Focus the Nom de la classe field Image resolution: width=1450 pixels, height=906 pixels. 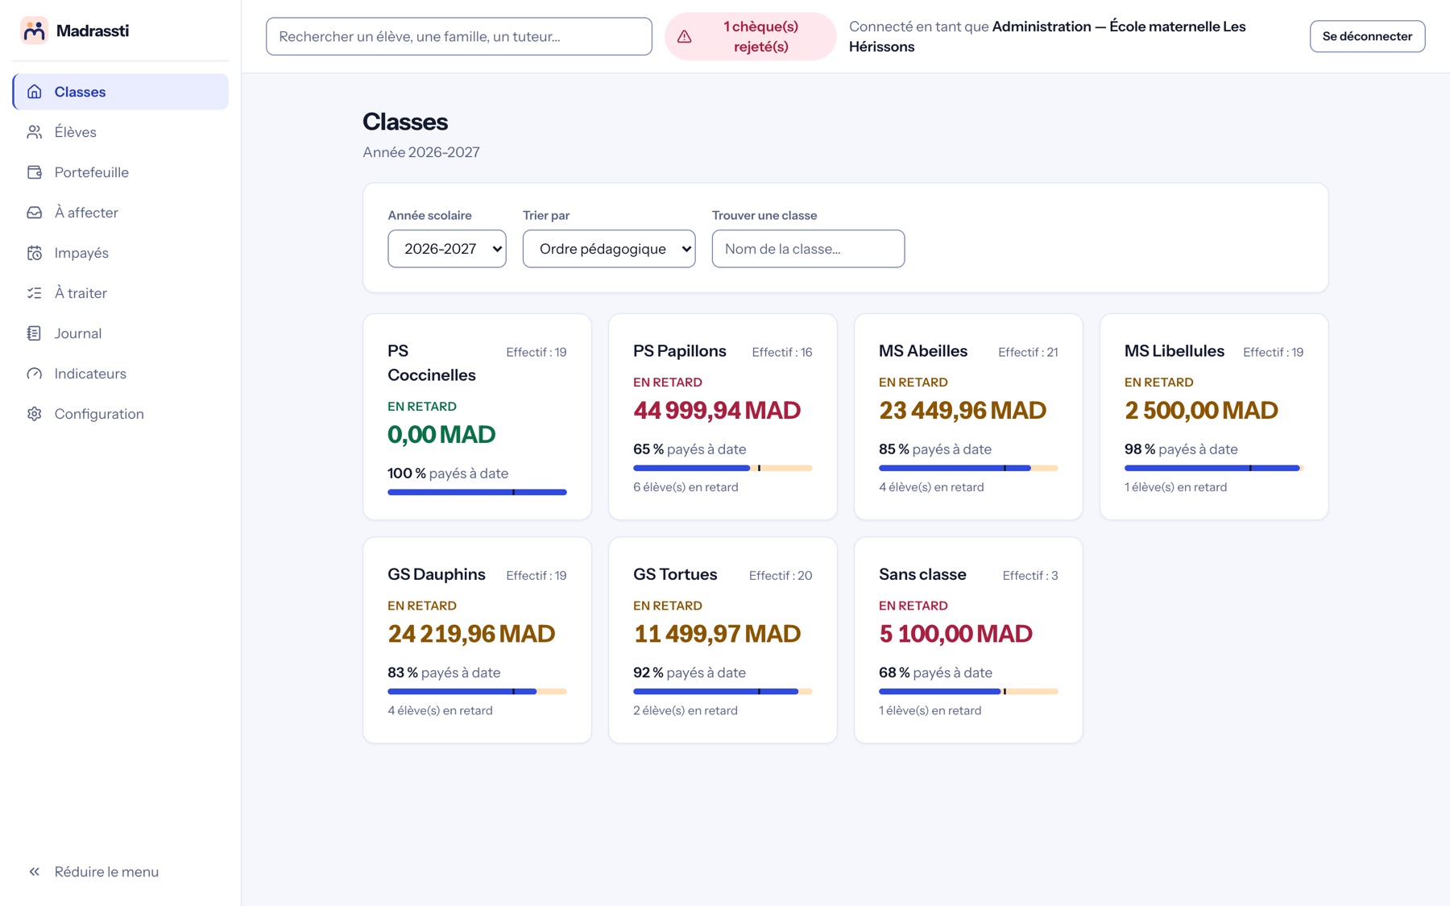[x=808, y=249]
